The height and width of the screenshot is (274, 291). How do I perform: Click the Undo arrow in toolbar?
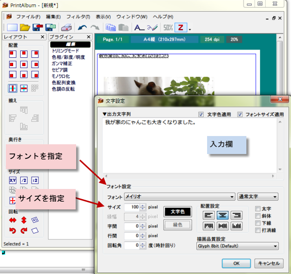(x=83, y=28)
